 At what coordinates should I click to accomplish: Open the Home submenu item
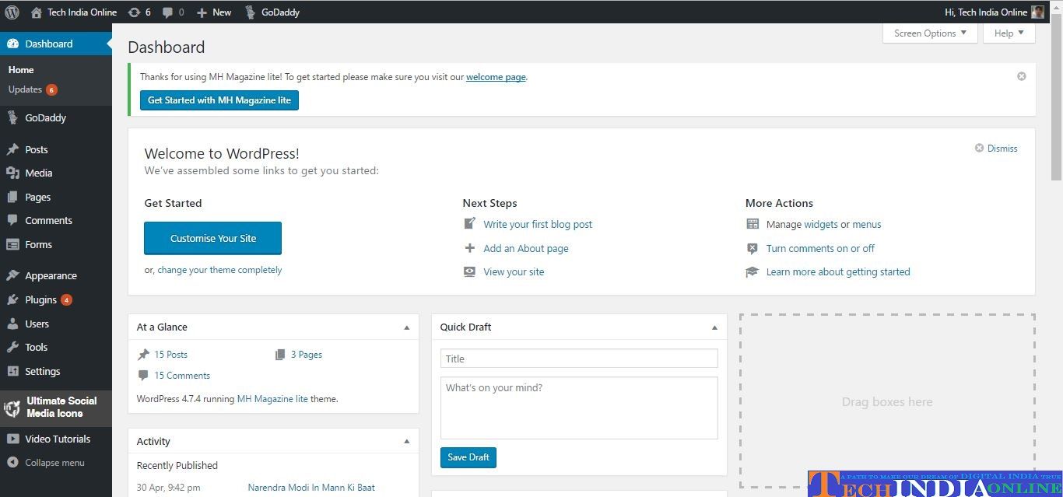[21, 70]
